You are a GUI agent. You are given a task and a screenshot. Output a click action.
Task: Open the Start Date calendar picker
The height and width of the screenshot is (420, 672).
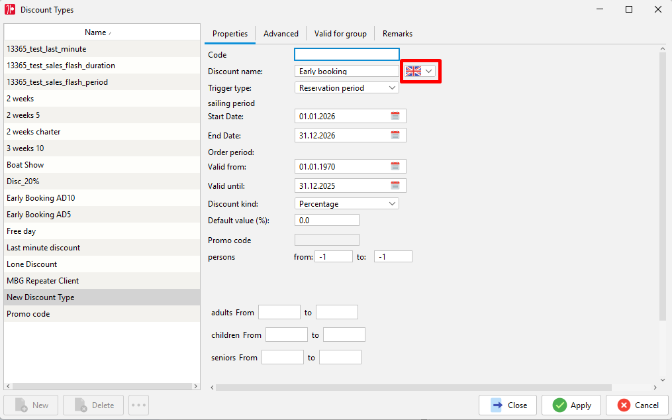click(395, 116)
